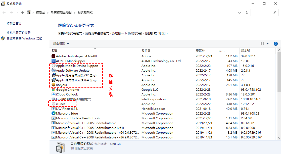281x154 pixels.
Task: Open the address bar history dropdown
Action: point(240,13)
